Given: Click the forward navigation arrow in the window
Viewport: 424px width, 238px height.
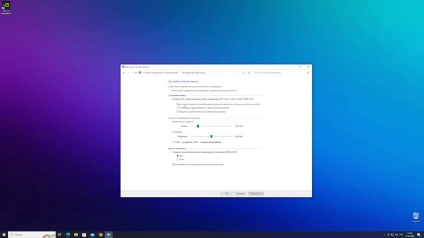Looking at the screenshot, I should (129, 73).
